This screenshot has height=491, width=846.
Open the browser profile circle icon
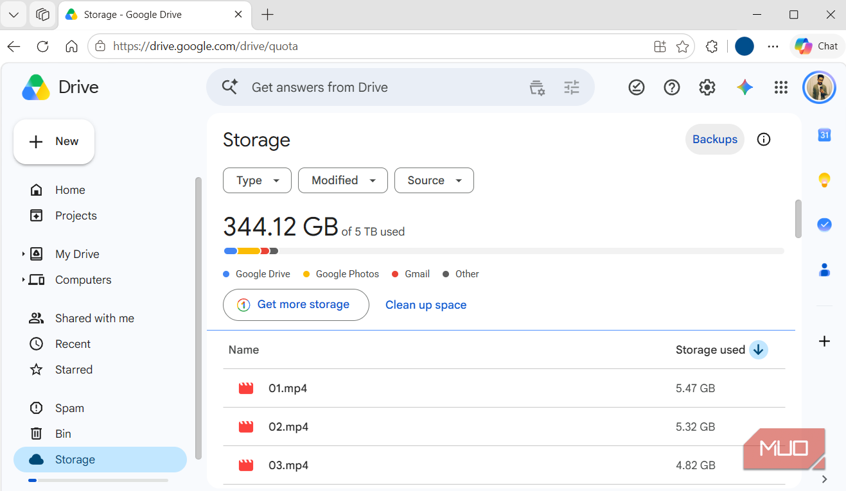point(745,46)
